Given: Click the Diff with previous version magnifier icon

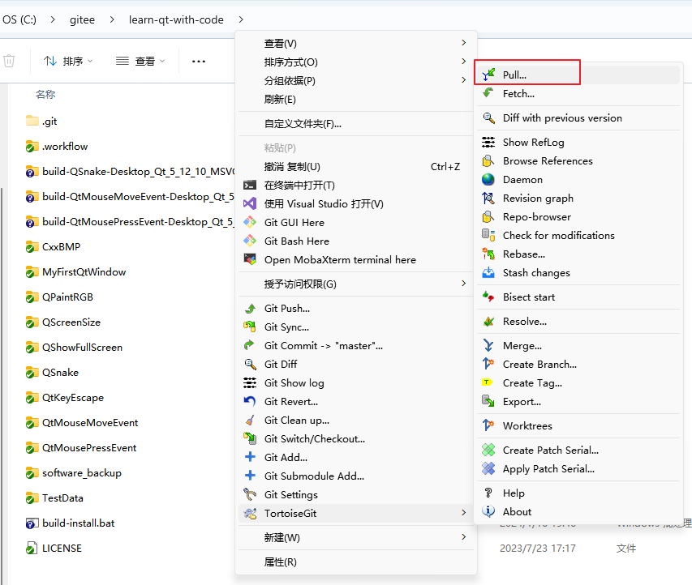Looking at the screenshot, I should (488, 117).
